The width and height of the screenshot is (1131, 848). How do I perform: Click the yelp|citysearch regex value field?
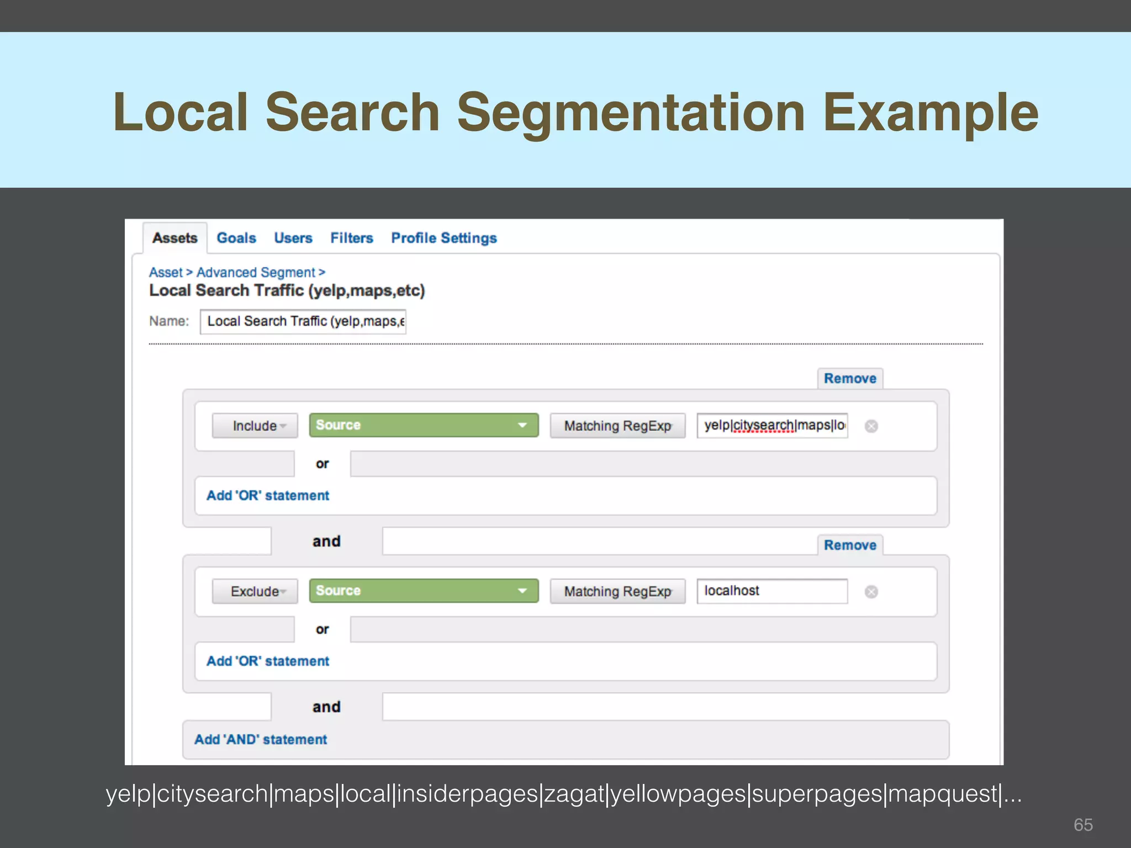coord(772,425)
